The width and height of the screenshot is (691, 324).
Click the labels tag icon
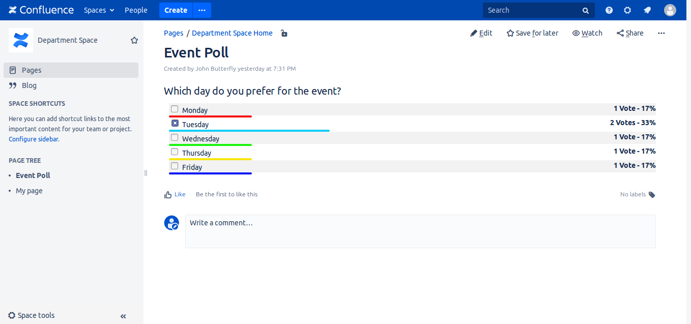(x=652, y=195)
